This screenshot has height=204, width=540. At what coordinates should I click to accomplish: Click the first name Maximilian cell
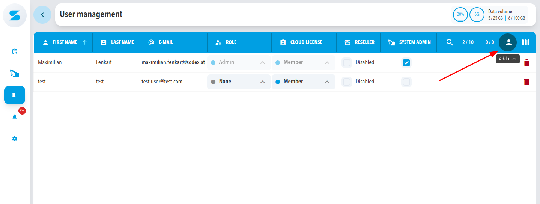[50, 62]
